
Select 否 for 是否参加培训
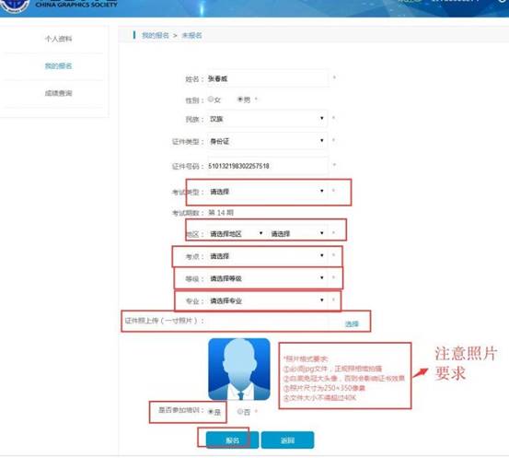coord(240,412)
